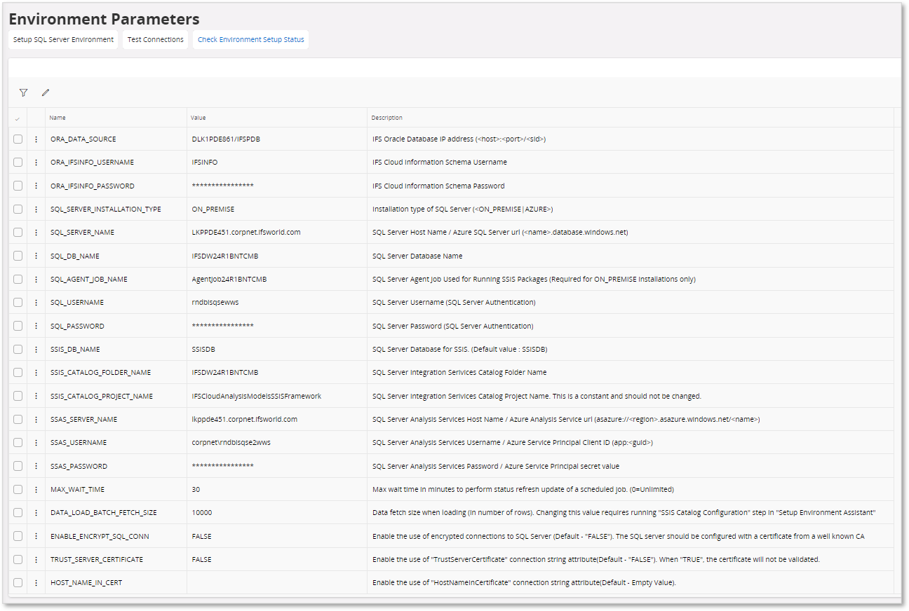The height and width of the screenshot is (611, 909).
Task: Open row menu for SQL_PASSWORD
Action: [36, 326]
